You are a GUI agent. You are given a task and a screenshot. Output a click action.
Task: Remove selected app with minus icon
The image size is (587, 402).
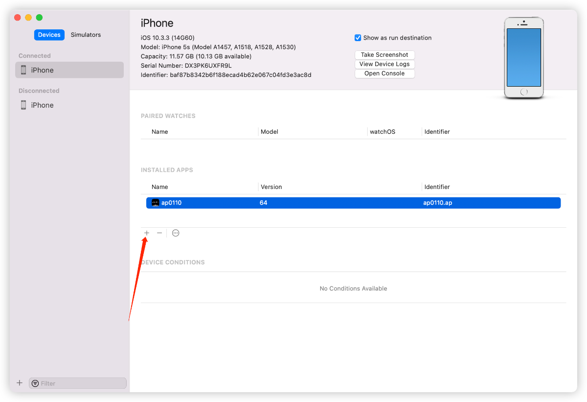pyautogui.click(x=159, y=233)
